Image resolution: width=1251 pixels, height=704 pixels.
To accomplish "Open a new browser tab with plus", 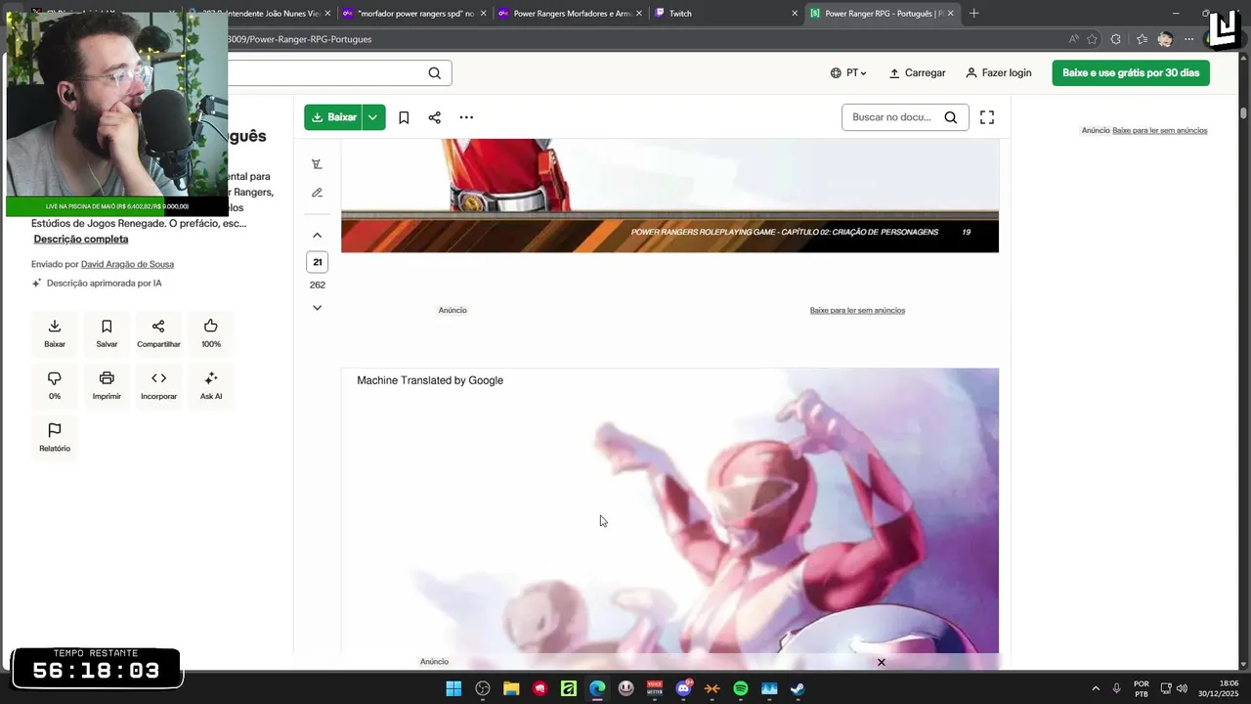I will [973, 14].
